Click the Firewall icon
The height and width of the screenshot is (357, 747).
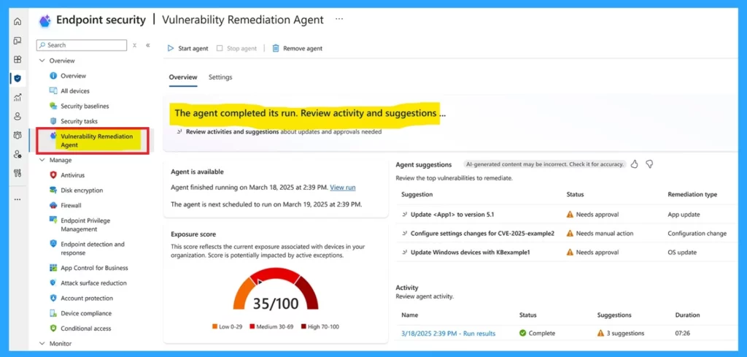pyautogui.click(x=53, y=205)
